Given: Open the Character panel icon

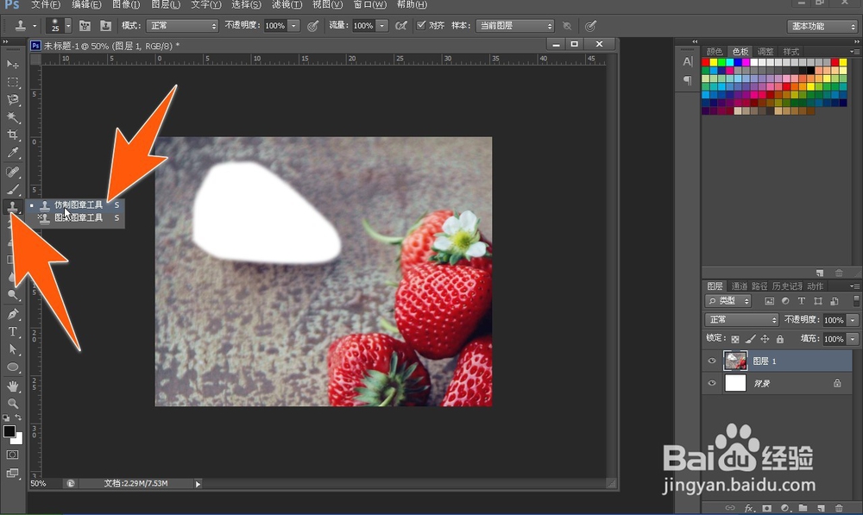Looking at the screenshot, I should click(688, 61).
